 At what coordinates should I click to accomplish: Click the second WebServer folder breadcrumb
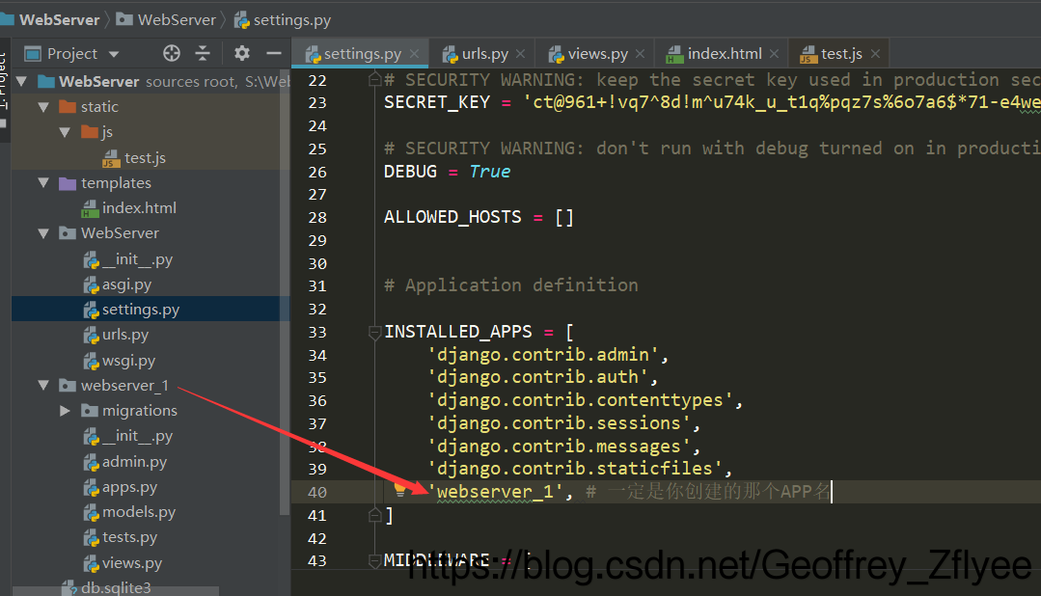pyautogui.click(x=166, y=20)
